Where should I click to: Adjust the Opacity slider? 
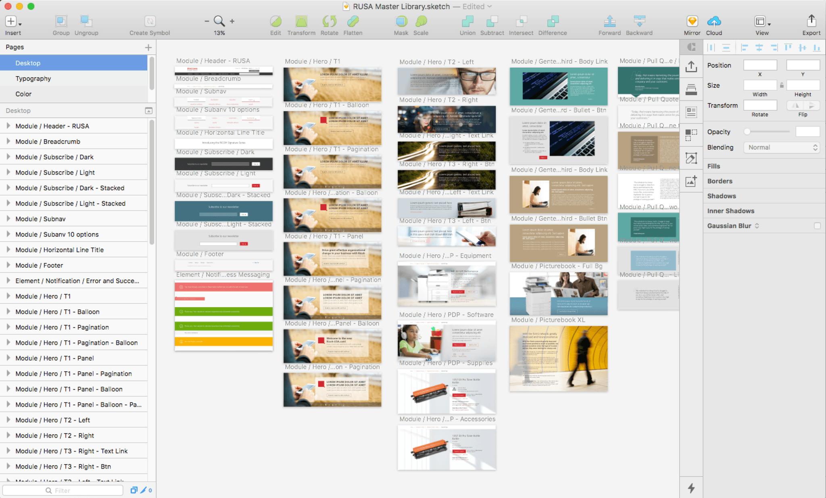tap(747, 132)
